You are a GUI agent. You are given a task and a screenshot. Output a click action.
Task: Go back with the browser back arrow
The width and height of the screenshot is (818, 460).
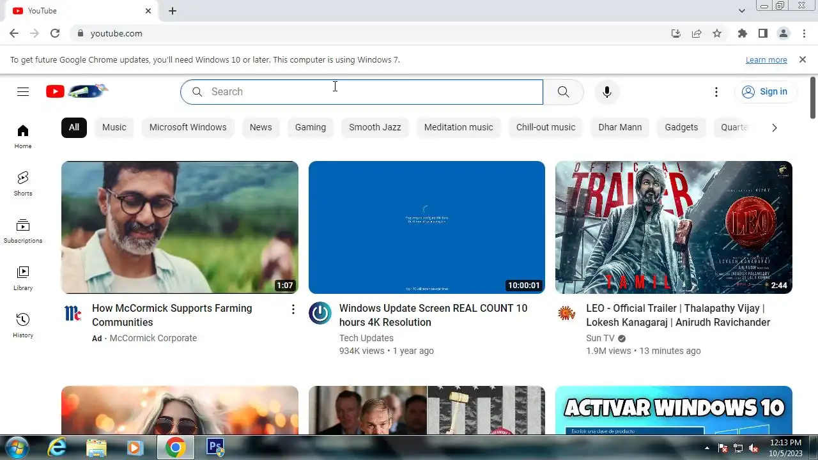(x=14, y=33)
